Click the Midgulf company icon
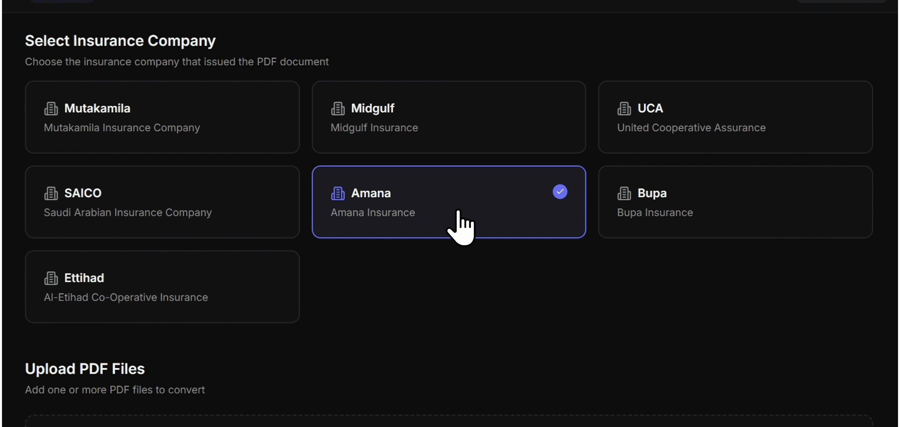900x427 pixels. point(338,108)
